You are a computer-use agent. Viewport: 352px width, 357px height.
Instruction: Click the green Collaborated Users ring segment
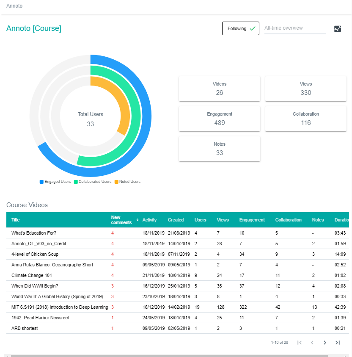click(x=136, y=116)
